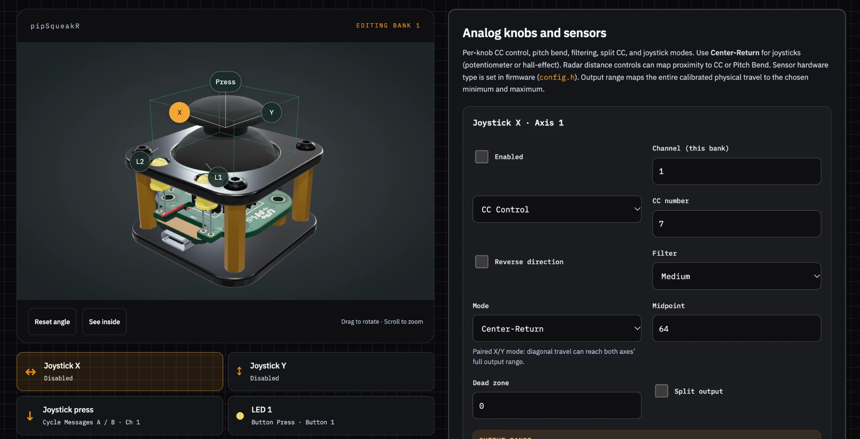Click the config.h code text
Image resolution: width=860 pixels, height=439 pixels.
tap(557, 77)
